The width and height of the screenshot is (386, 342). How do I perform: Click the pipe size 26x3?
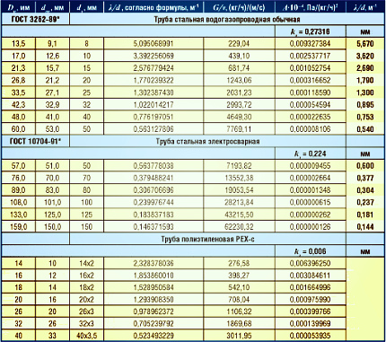coord(86,311)
